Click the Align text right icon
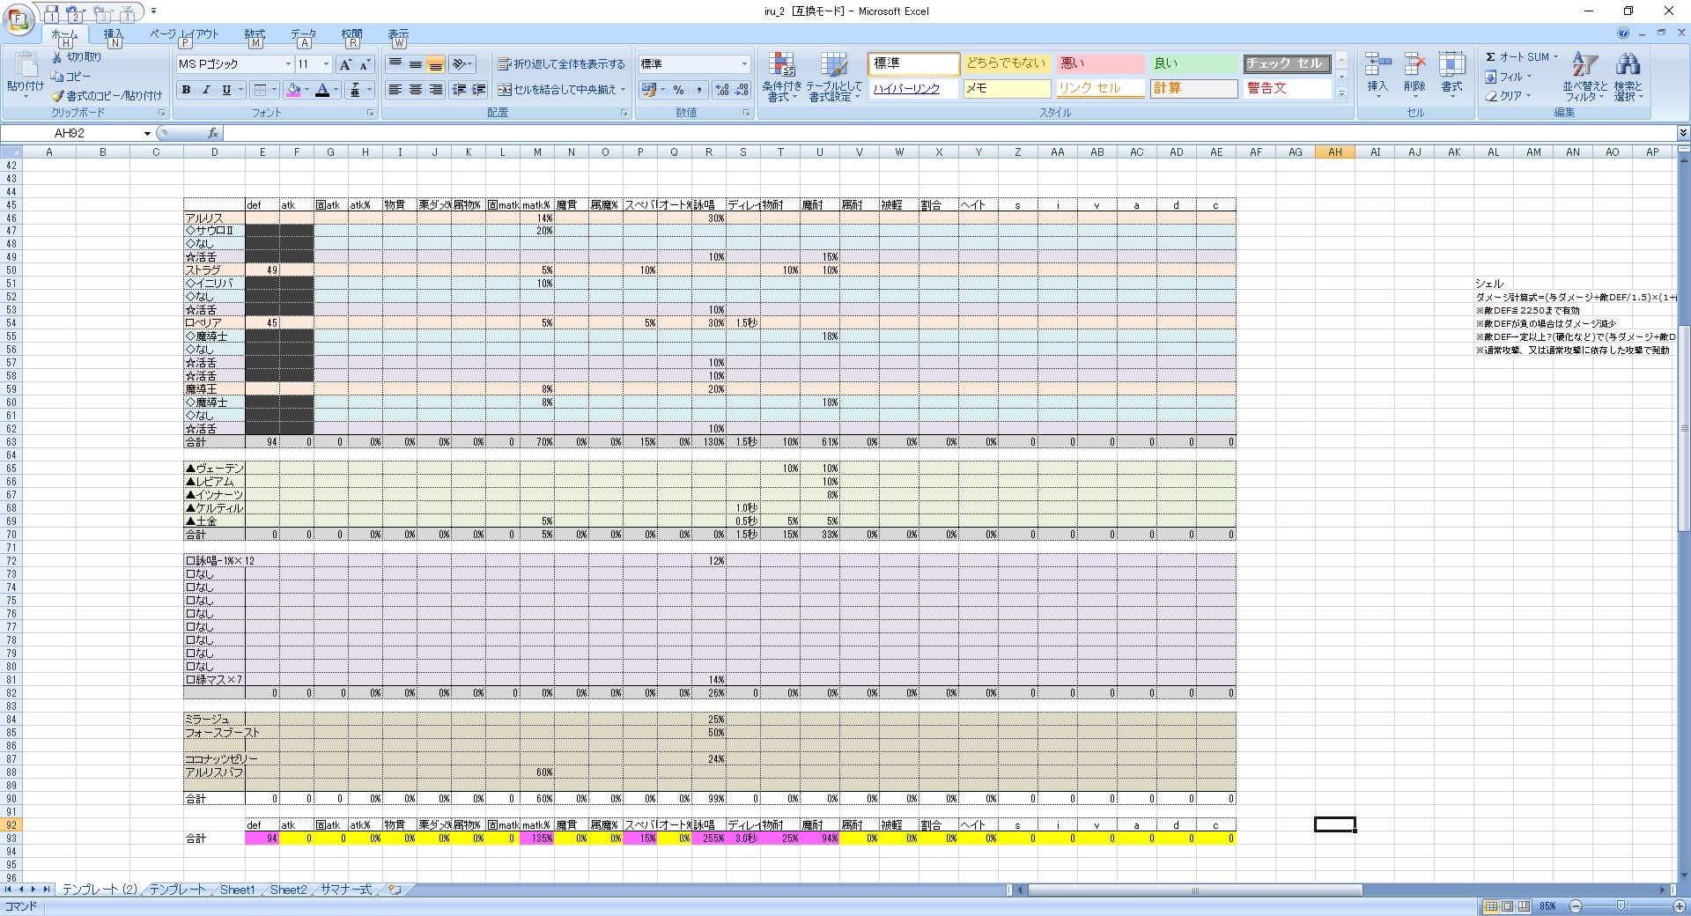 point(435,90)
